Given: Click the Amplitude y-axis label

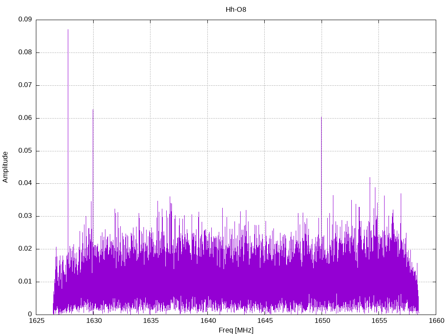Looking at the screenshot, I should pyautogui.click(x=5, y=167).
